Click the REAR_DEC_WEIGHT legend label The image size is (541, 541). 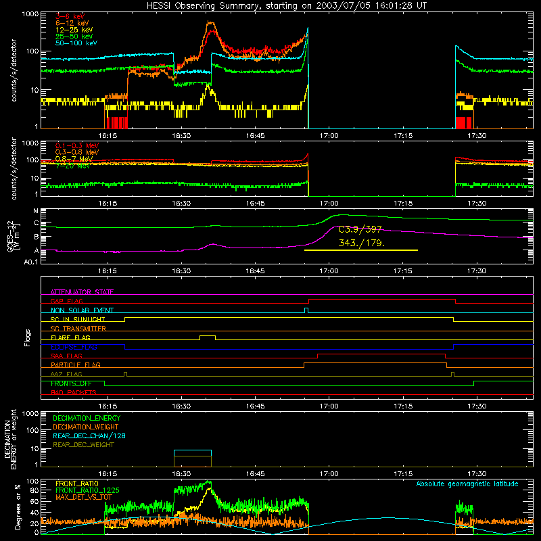point(83,445)
